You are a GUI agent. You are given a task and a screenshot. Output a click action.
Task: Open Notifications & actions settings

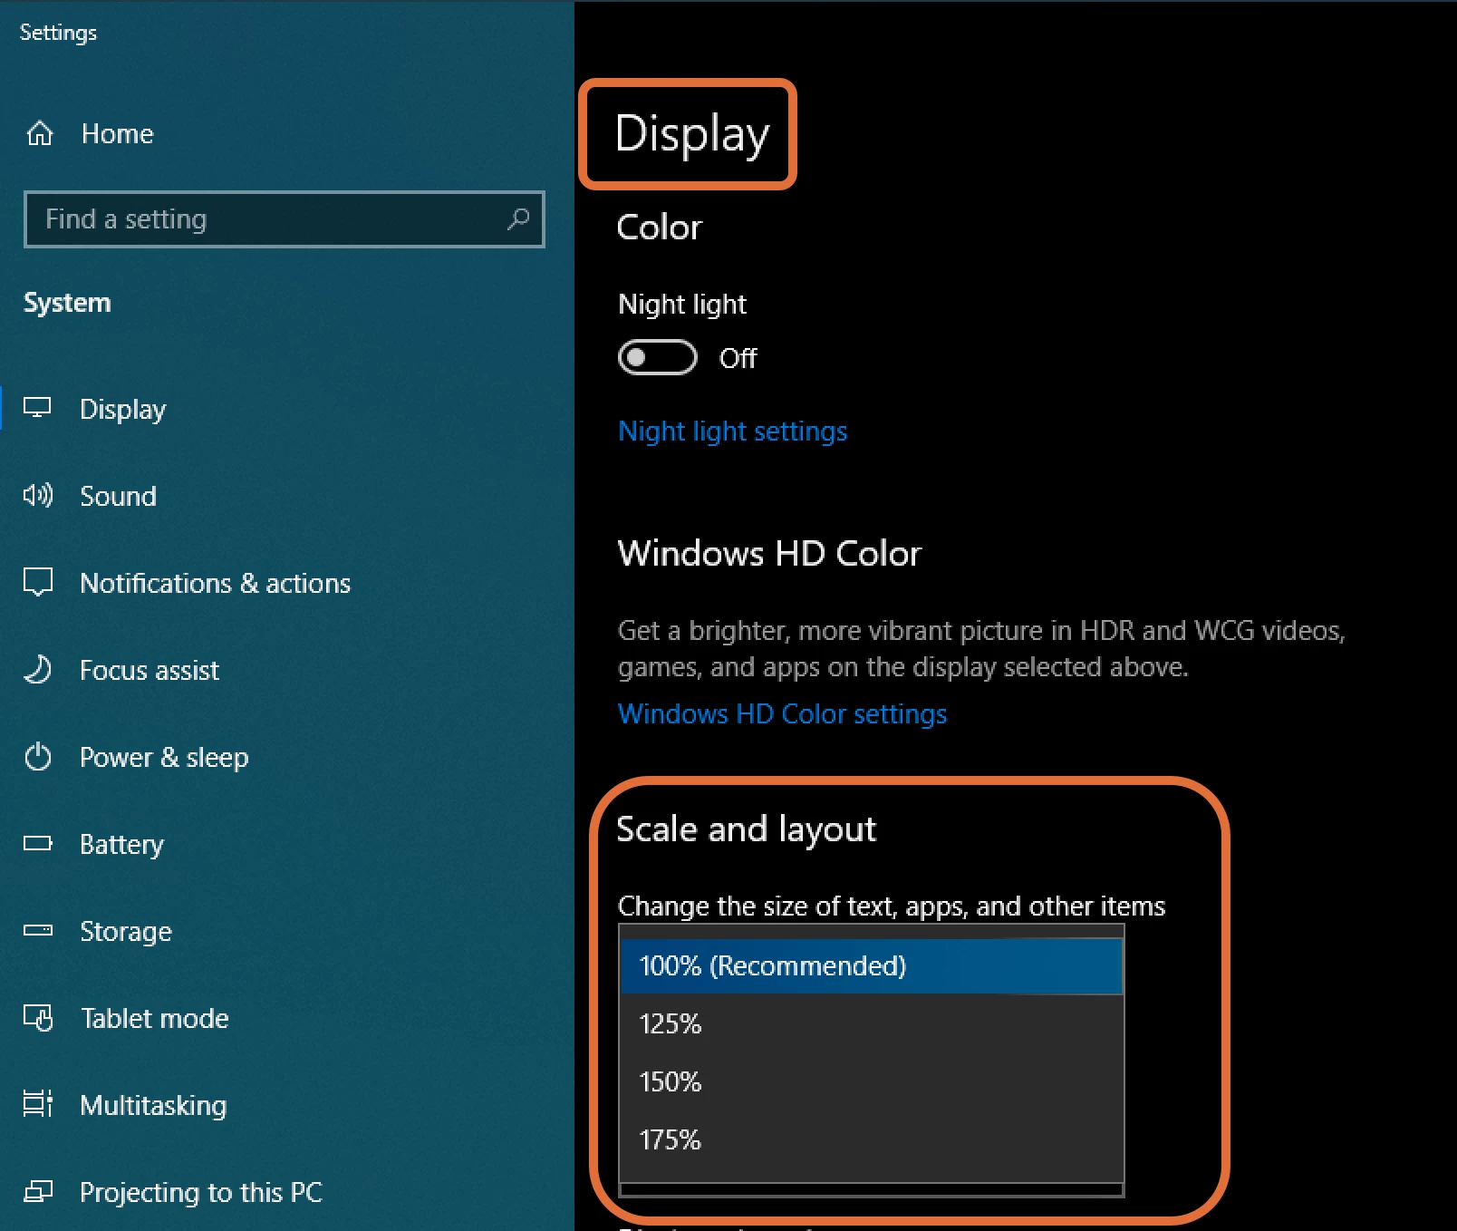(x=215, y=583)
